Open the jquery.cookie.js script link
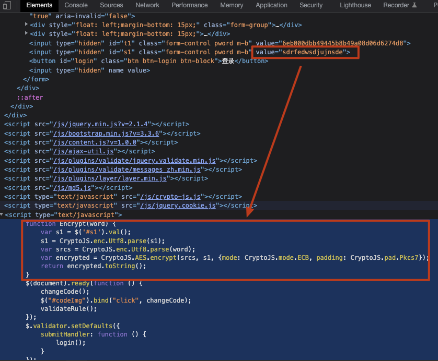The width and height of the screenshot is (438, 361). (x=178, y=206)
